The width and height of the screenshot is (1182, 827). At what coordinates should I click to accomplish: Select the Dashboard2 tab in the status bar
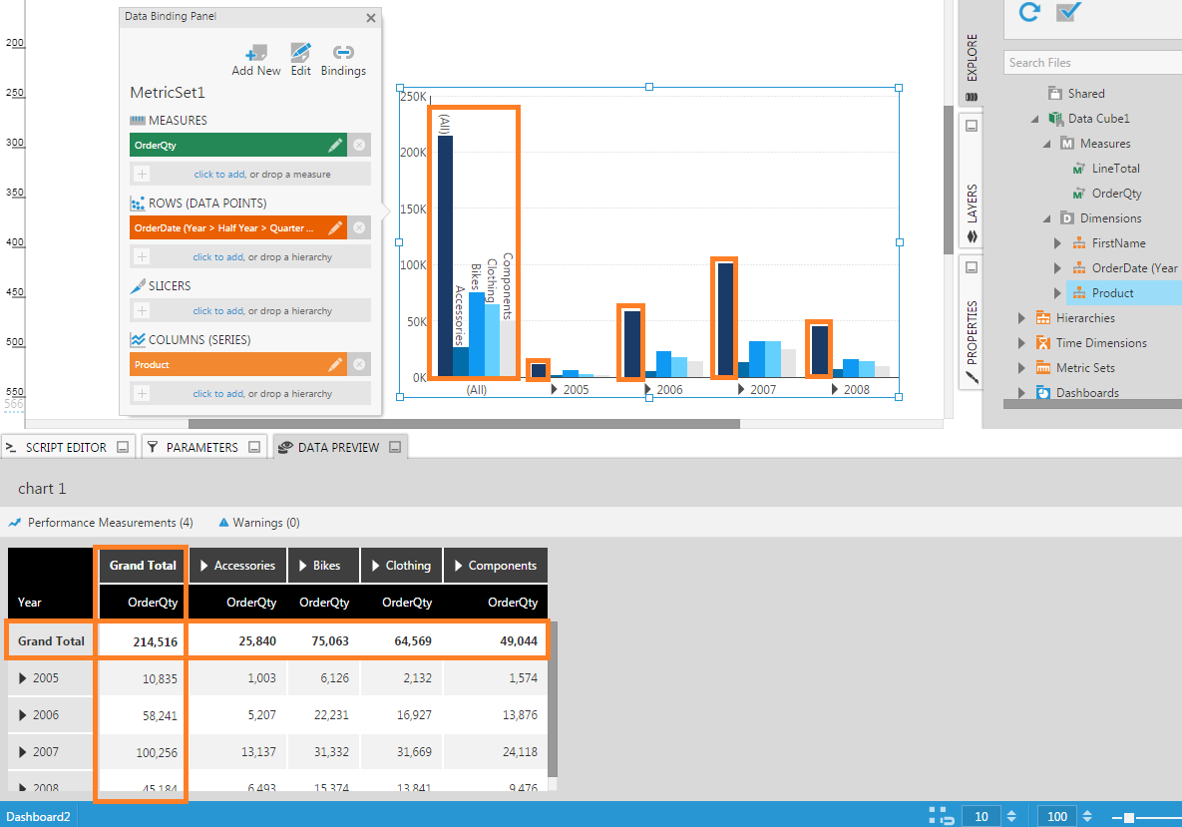(x=38, y=815)
